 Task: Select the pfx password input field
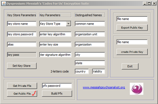tap(57, 86)
